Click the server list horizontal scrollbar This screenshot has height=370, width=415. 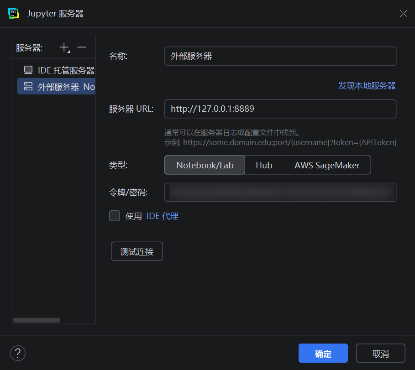tap(37, 320)
